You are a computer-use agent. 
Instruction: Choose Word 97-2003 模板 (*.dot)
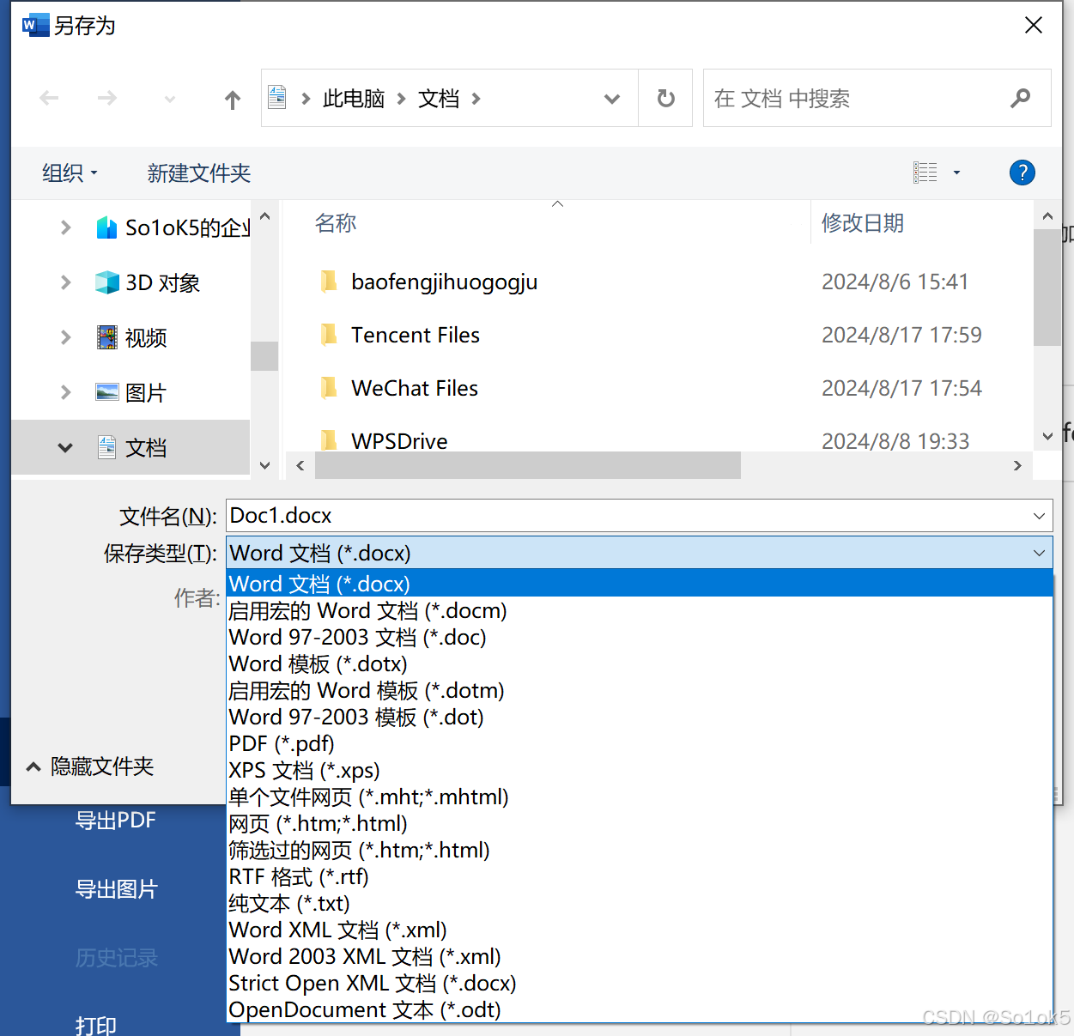pyautogui.click(x=639, y=717)
